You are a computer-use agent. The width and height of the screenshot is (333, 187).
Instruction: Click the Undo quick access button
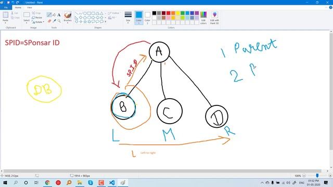click(x=12, y=3)
